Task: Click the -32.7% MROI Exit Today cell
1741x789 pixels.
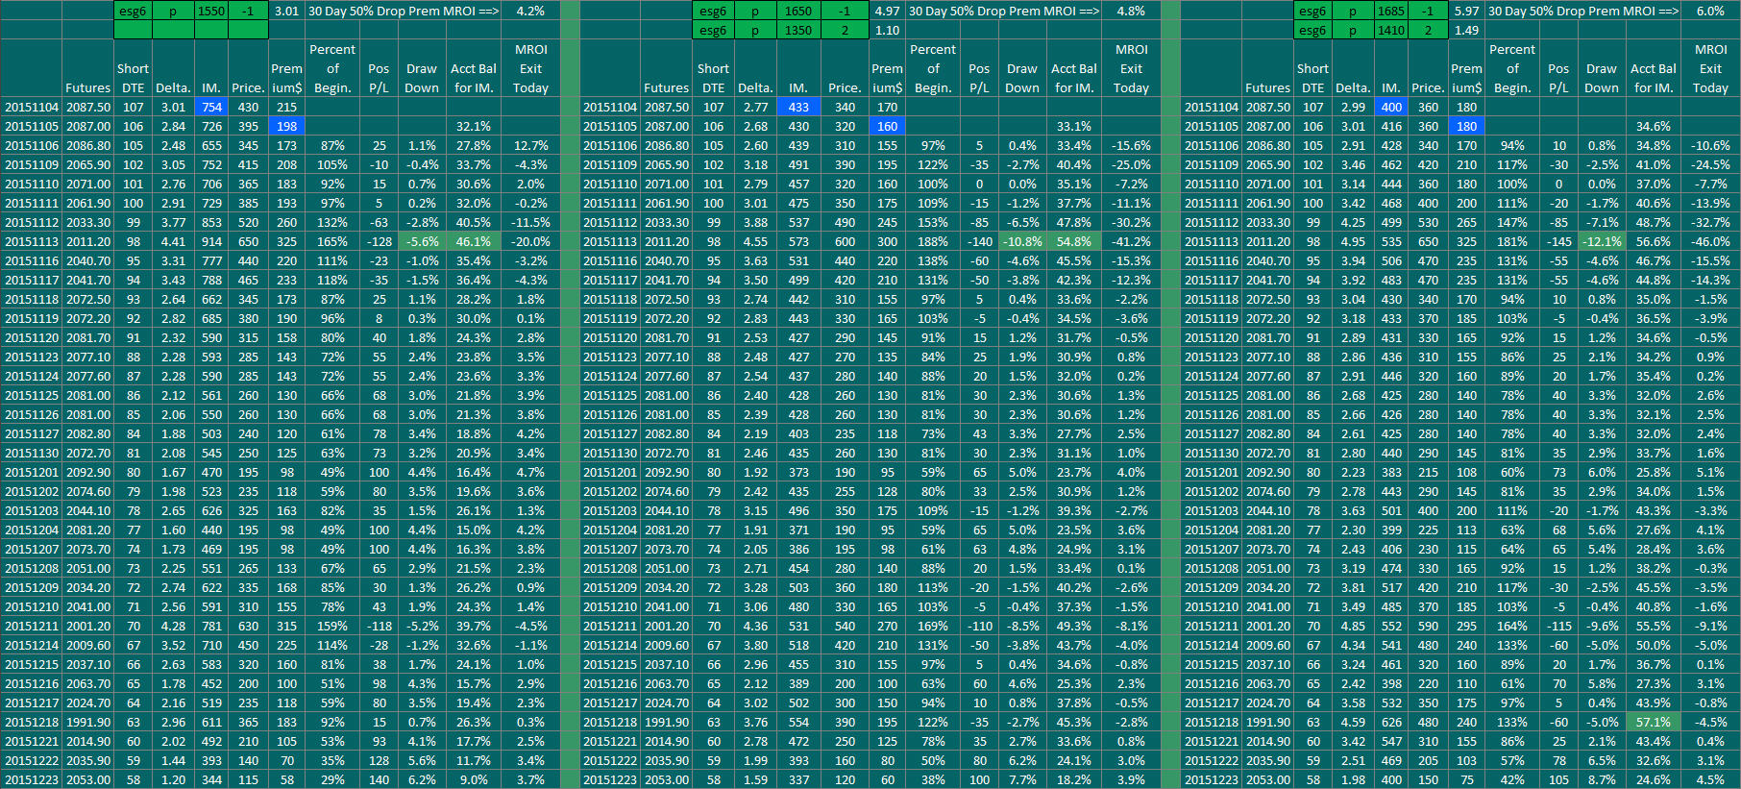Action: [x=1710, y=223]
